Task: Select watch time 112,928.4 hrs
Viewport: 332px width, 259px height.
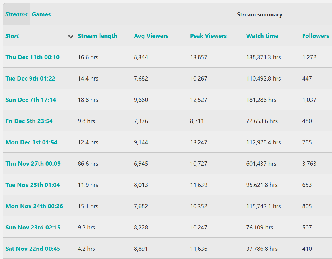Action: click(263, 142)
